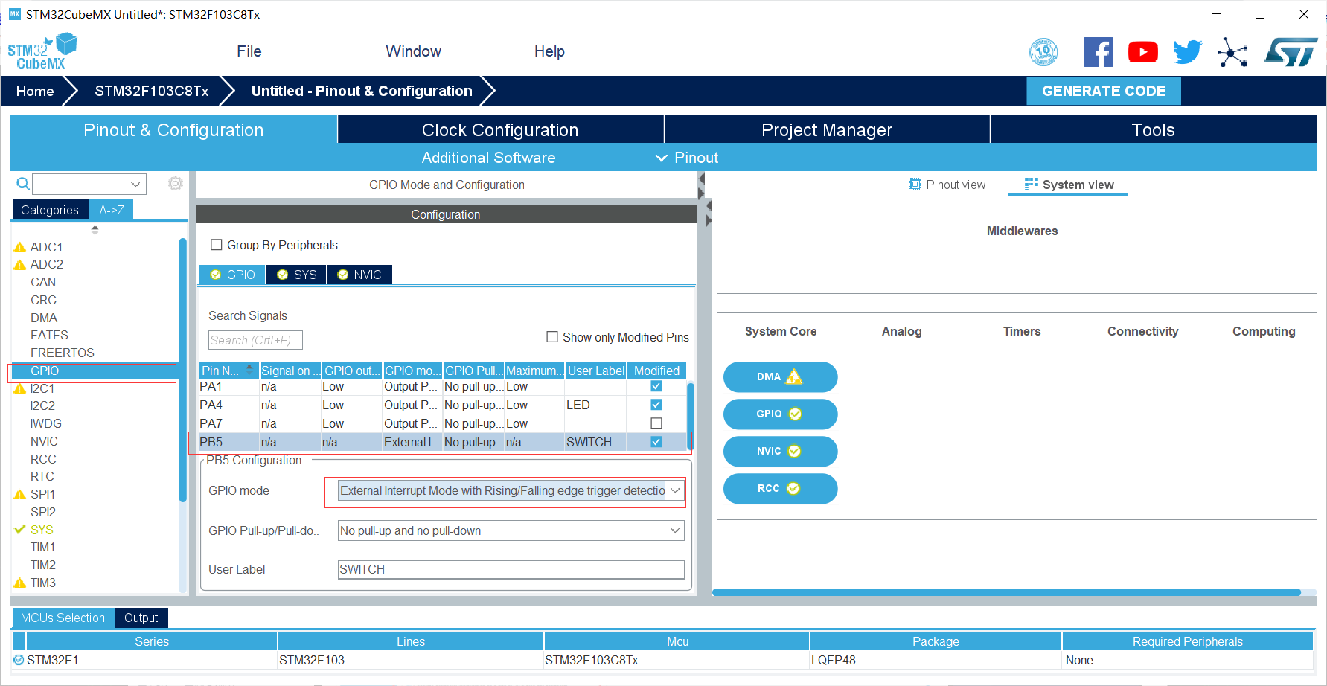Open the YouTube link icon
Viewport: 1327px width, 686px height.
(1142, 52)
